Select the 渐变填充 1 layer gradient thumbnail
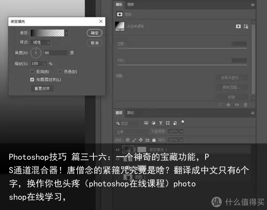This screenshot has height=210, width=267. (x=128, y=150)
